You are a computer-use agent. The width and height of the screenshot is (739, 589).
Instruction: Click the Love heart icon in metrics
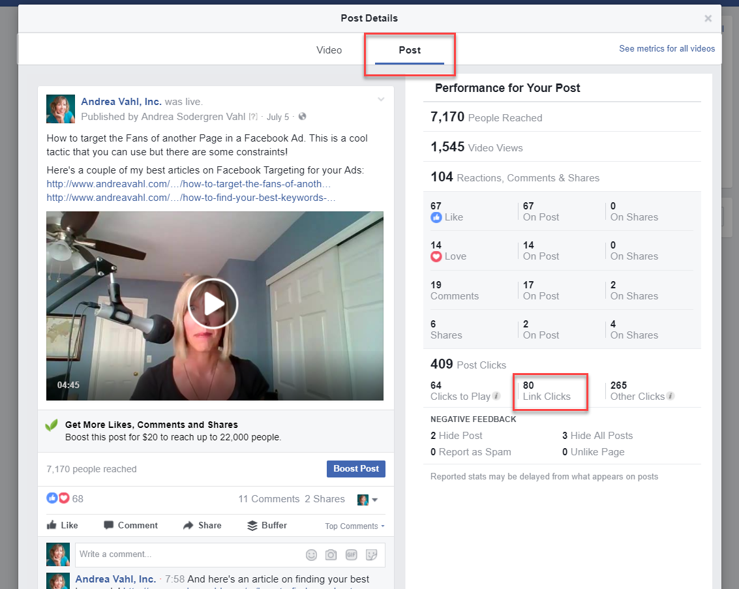(x=436, y=256)
